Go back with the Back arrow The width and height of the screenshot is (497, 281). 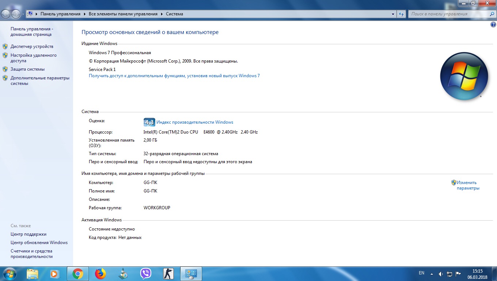(x=6, y=14)
